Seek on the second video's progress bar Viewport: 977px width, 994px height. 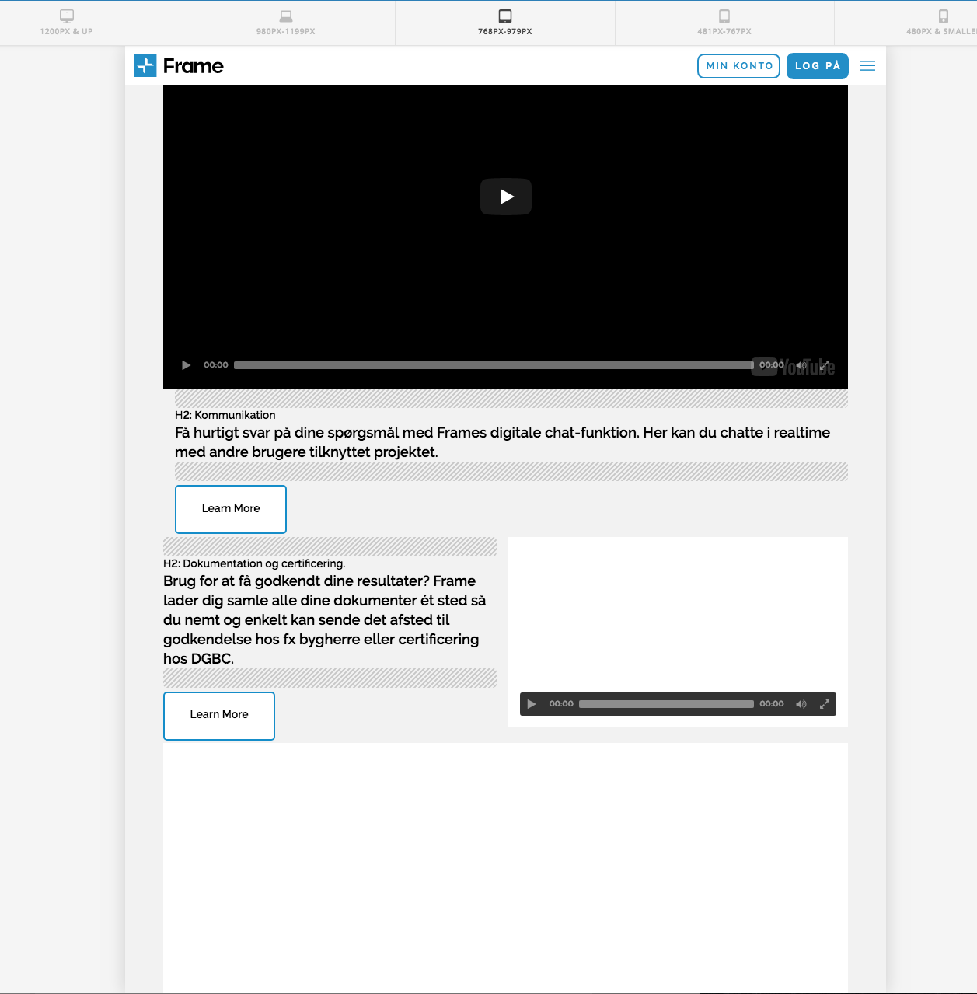tap(666, 704)
